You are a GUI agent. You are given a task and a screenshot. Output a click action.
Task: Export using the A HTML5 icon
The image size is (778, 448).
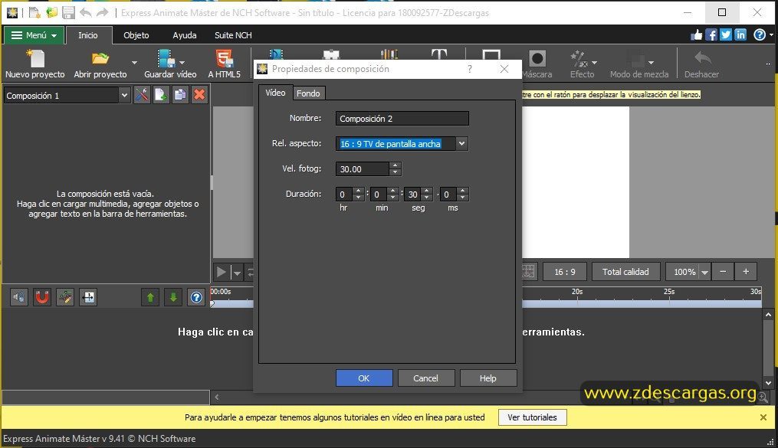pyautogui.click(x=225, y=58)
